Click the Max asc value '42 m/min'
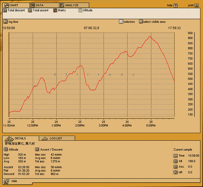This screenshot has height=187, width=203. pyautogui.click(x=56, y=155)
